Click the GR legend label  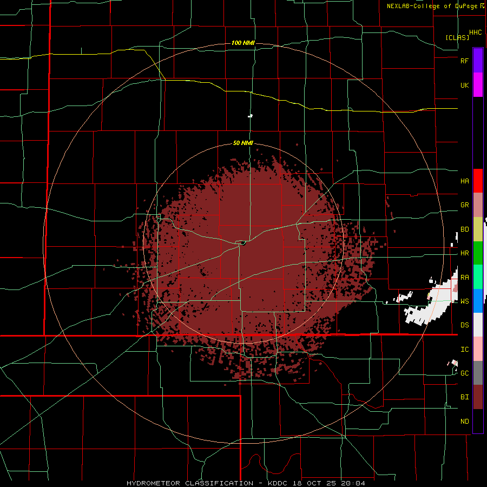(x=465, y=205)
